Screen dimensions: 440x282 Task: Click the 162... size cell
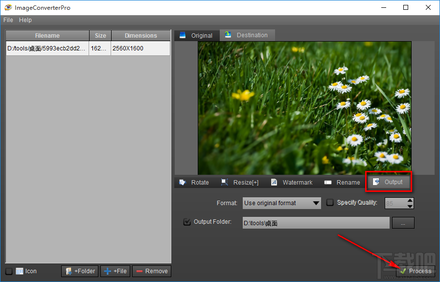point(100,48)
